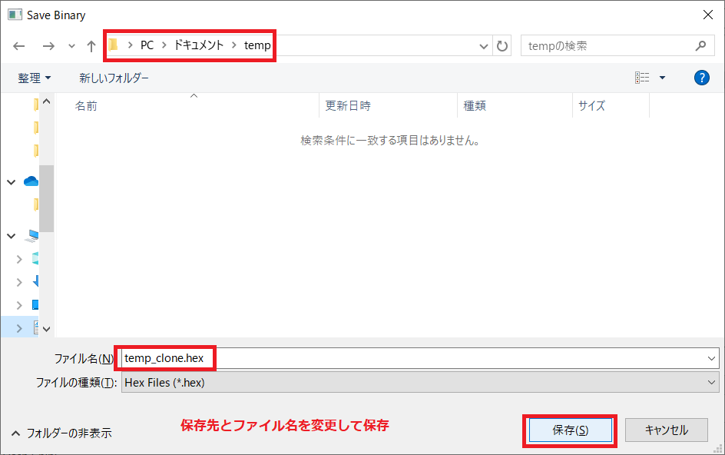This screenshot has height=455, width=725.
Task: Select the PC icon in navigation pane
Action: tap(33, 235)
